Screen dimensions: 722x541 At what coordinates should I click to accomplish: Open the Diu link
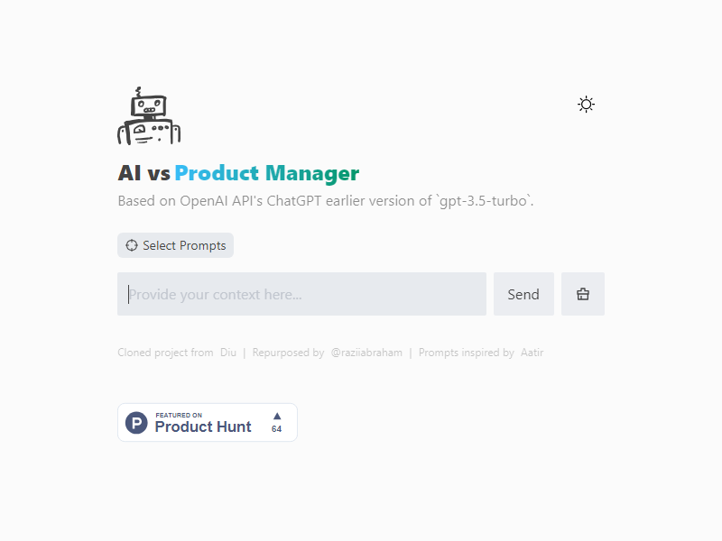tap(228, 353)
